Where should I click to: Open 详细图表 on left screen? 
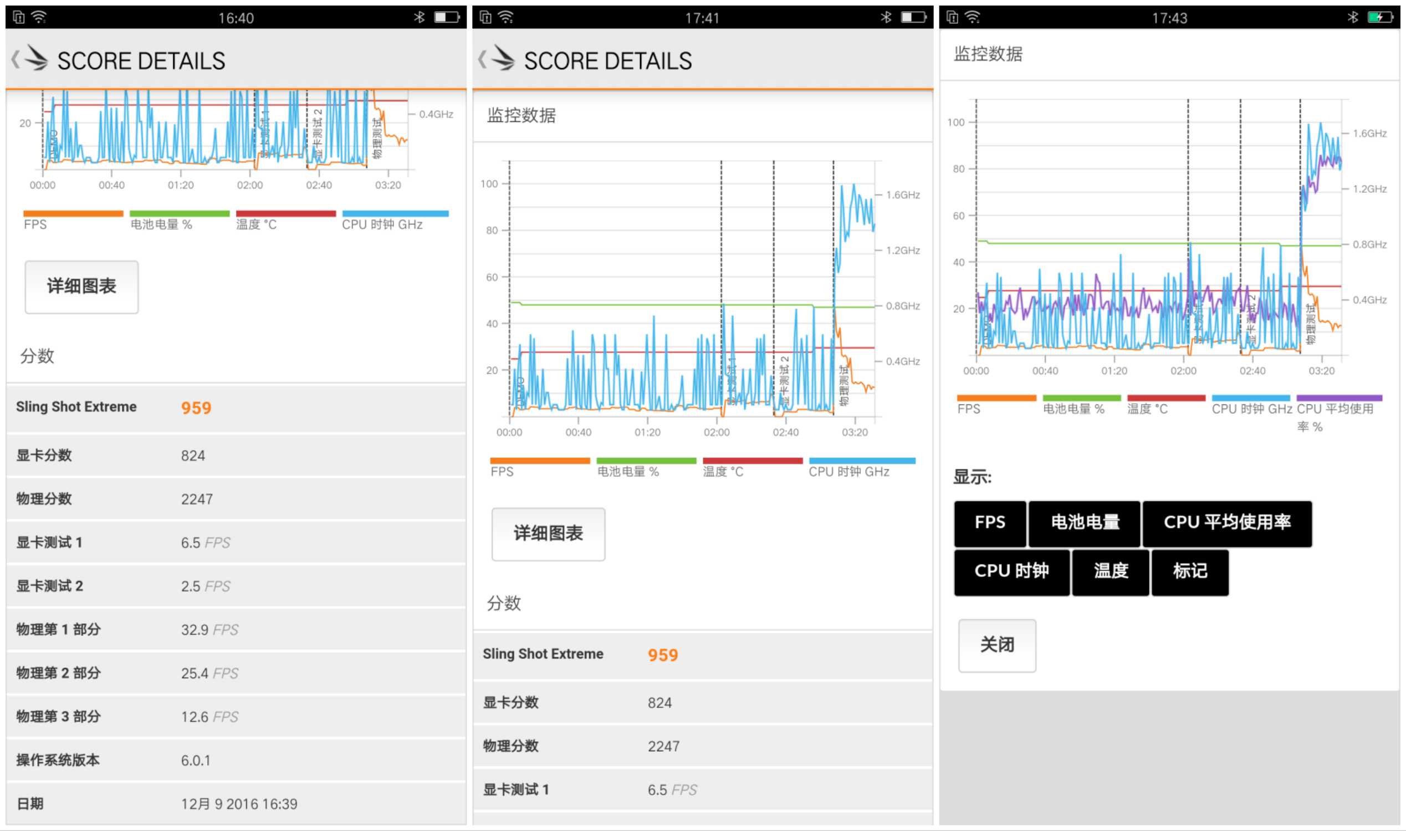click(x=81, y=286)
